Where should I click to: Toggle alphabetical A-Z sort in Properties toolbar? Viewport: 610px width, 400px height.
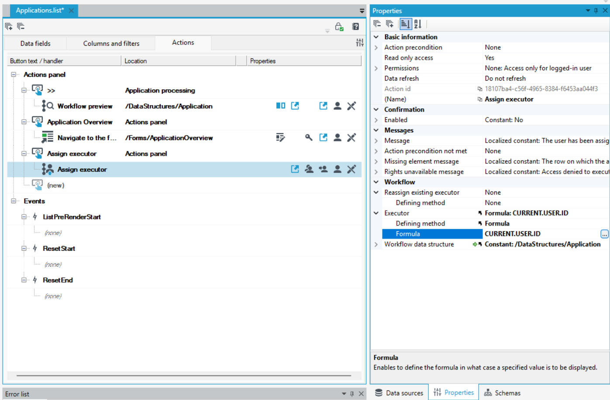tap(418, 24)
